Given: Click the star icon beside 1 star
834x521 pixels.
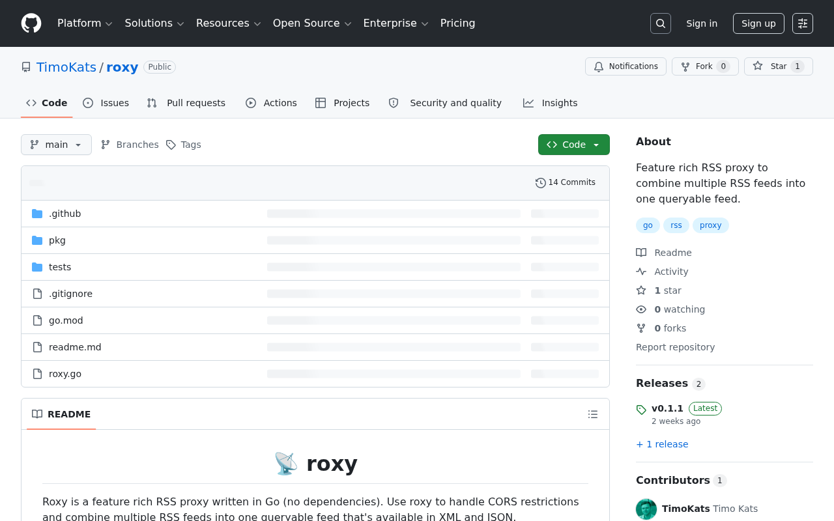Looking at the screenshot, I should point(641,290).
